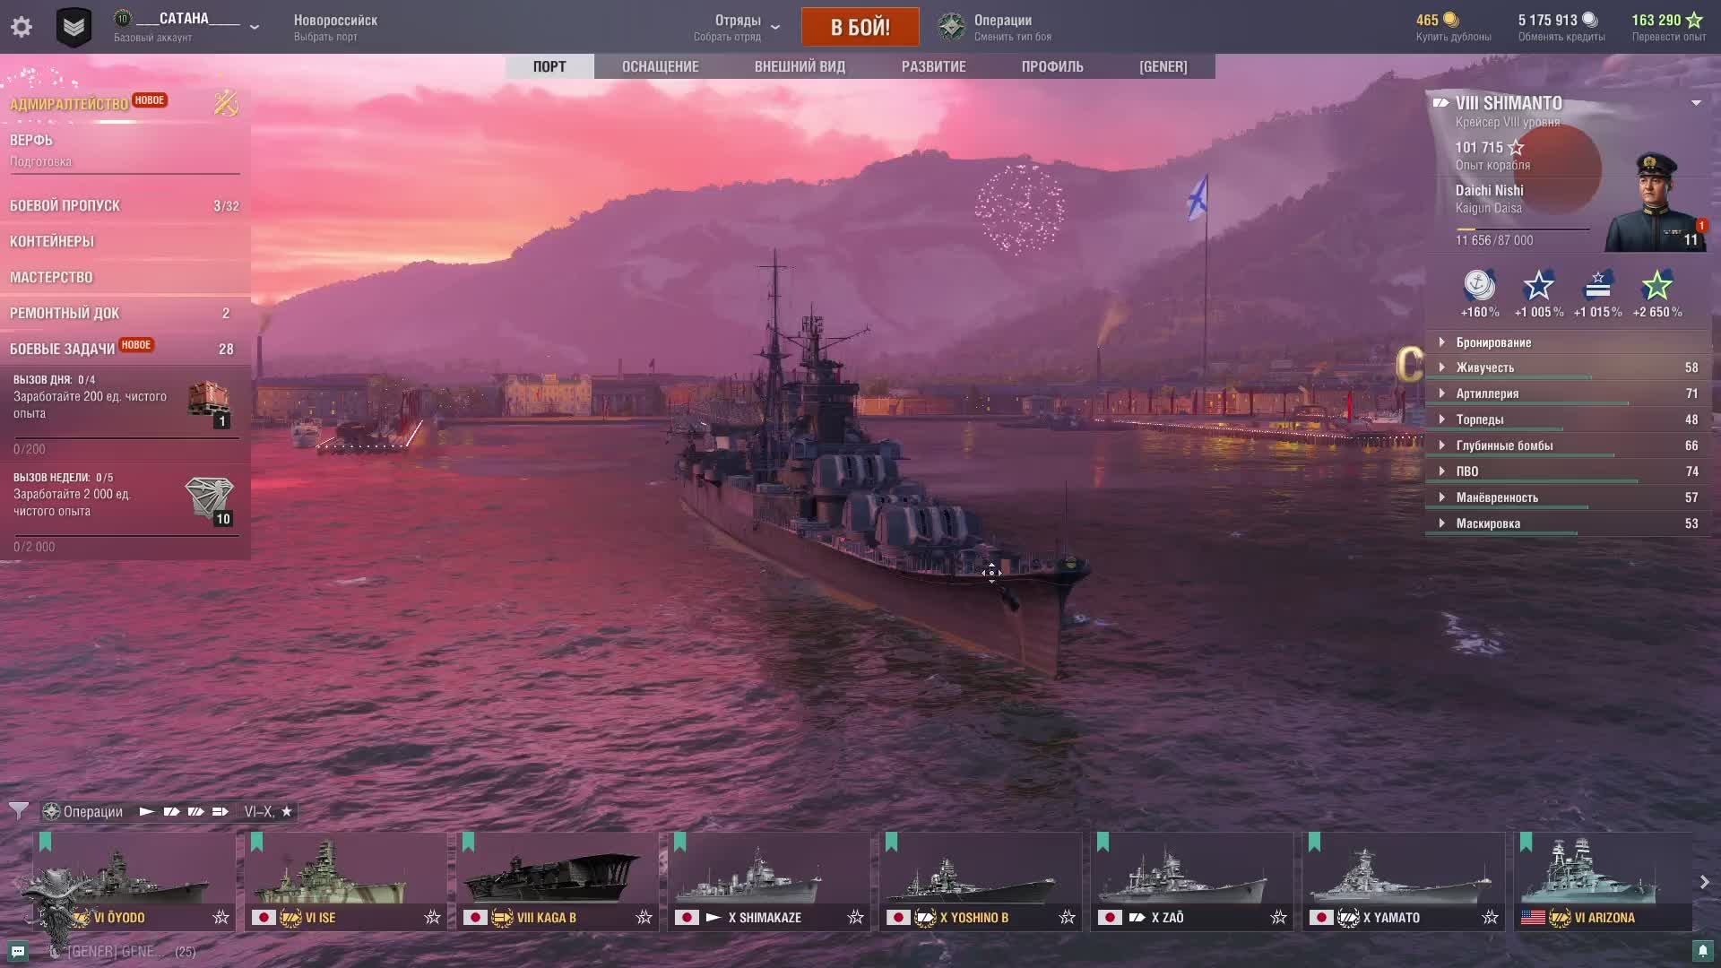Switch to the РАЗВИТИЕ tab
Image resolution: width=1721 pixels, height=968 pixels.
coord(933,66)
